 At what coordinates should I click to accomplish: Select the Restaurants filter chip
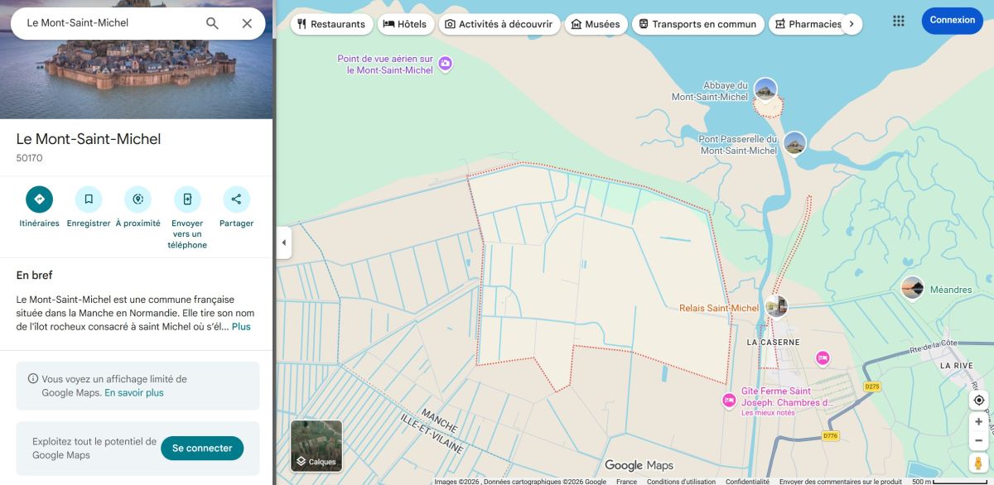point(332,24)
